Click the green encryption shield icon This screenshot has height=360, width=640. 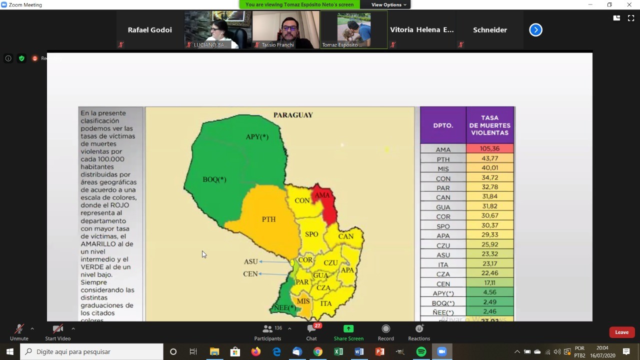point(21,58)
